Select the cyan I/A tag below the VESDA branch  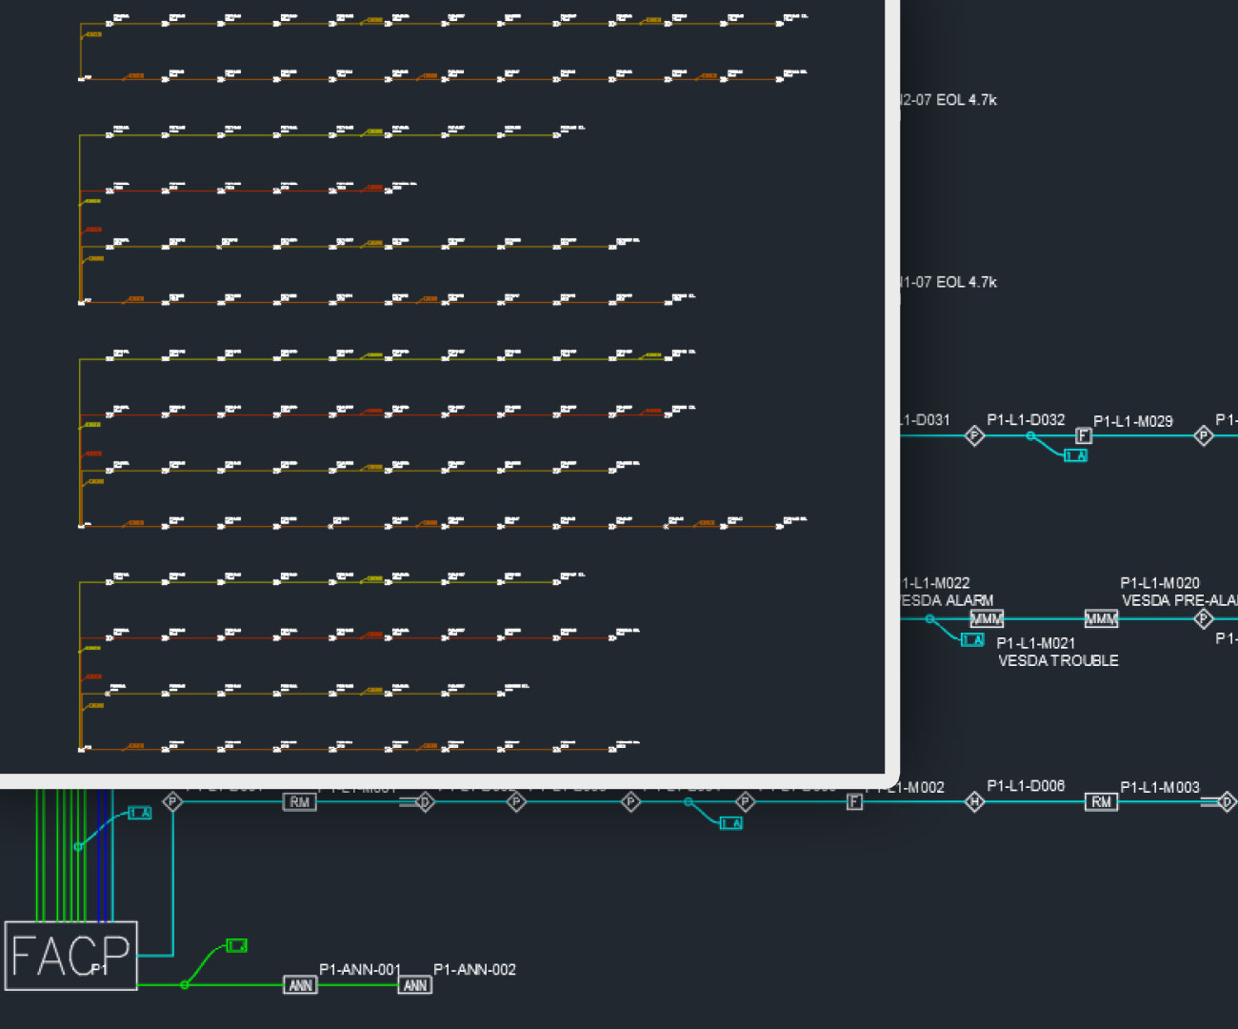point(972,640)
